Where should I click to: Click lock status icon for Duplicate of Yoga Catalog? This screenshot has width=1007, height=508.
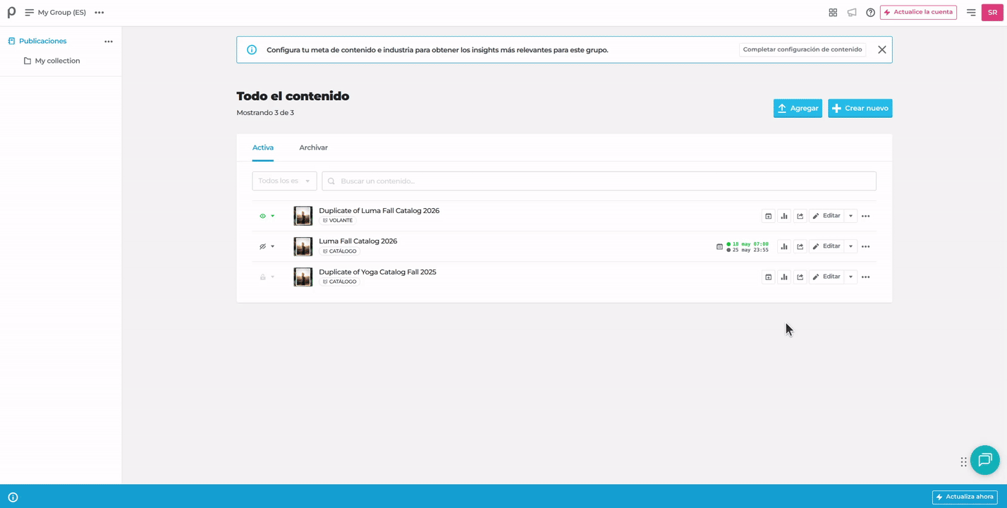pos(262,277)
